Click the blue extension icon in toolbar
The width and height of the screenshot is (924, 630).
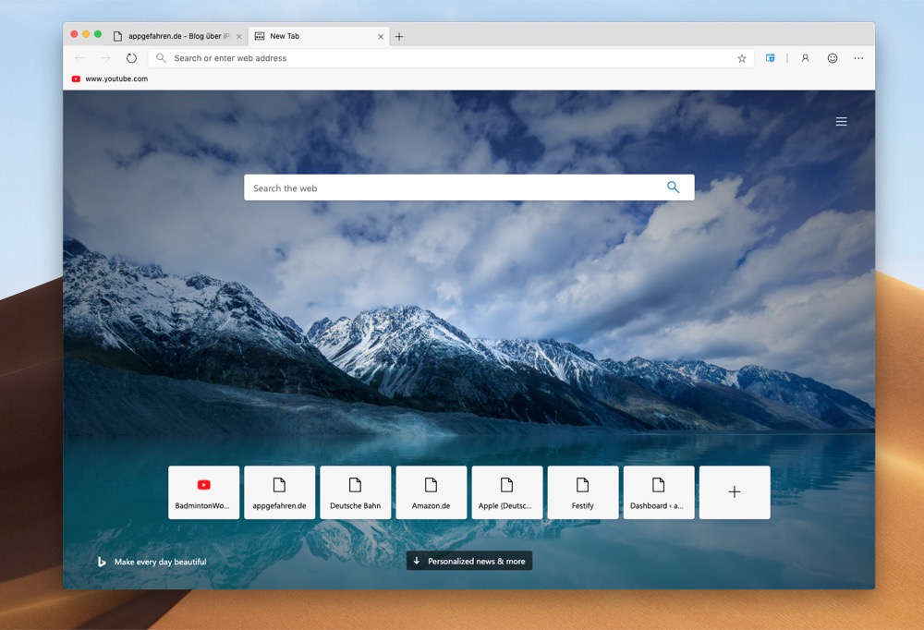(770, 58)
